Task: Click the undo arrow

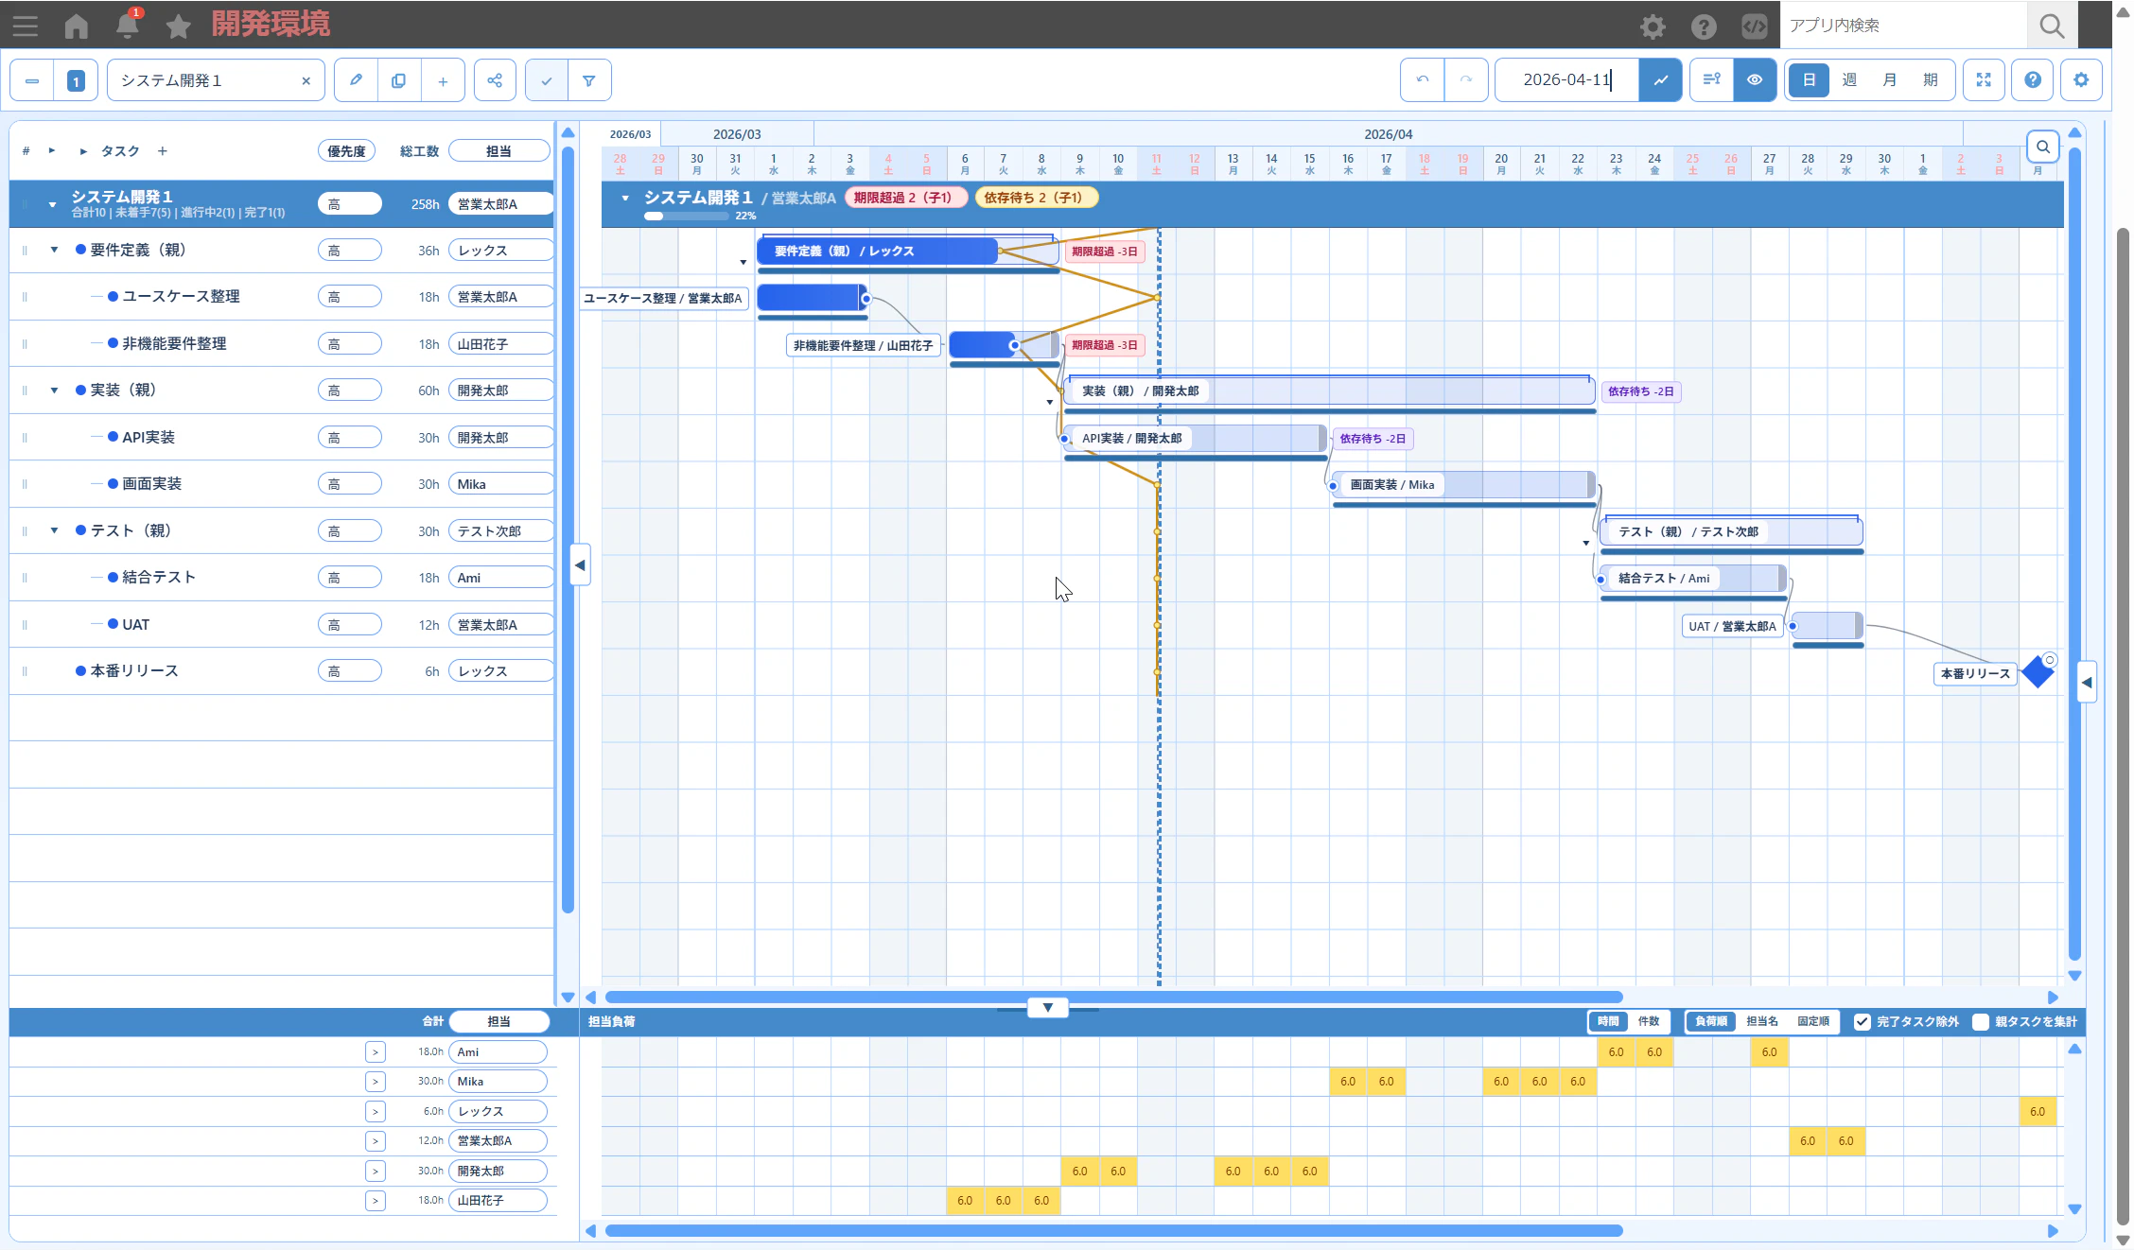Action: (1423, 80)
